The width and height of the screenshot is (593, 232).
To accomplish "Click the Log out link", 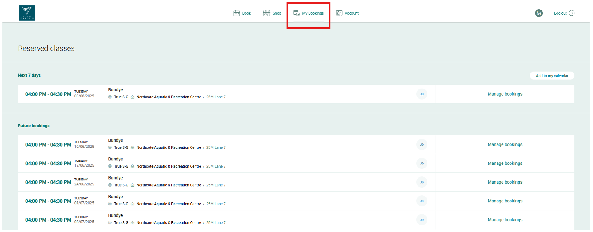I will (560, 13).
